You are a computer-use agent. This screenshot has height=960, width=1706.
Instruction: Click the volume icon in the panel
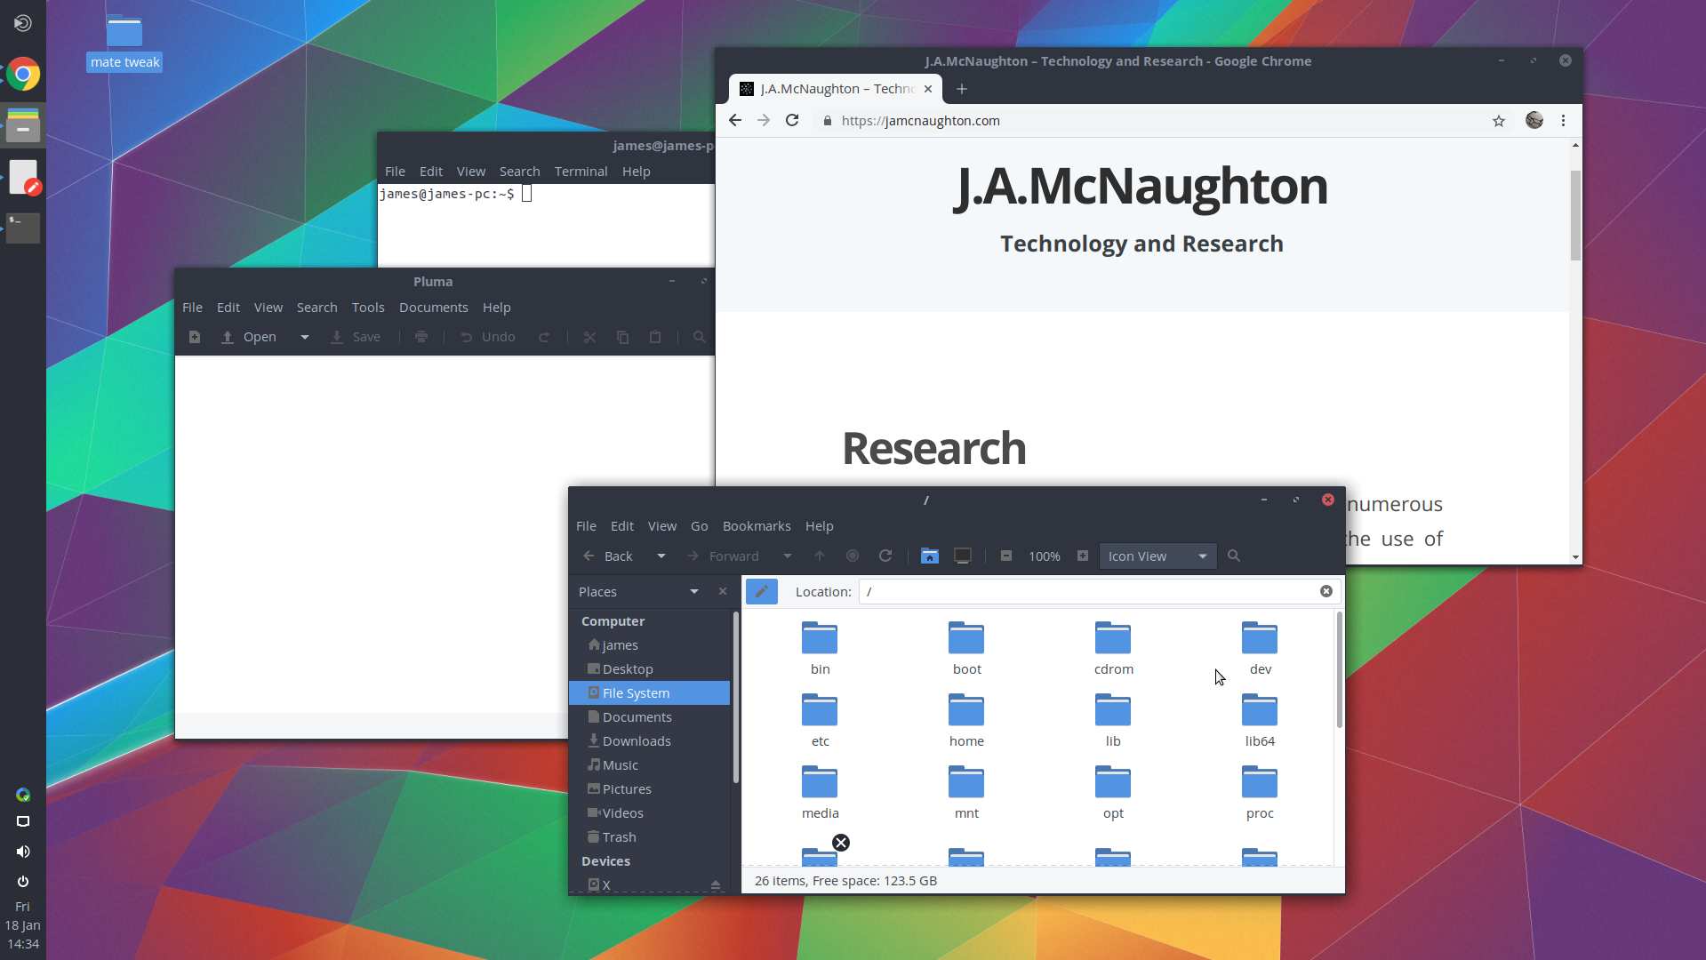coord(23,852)
